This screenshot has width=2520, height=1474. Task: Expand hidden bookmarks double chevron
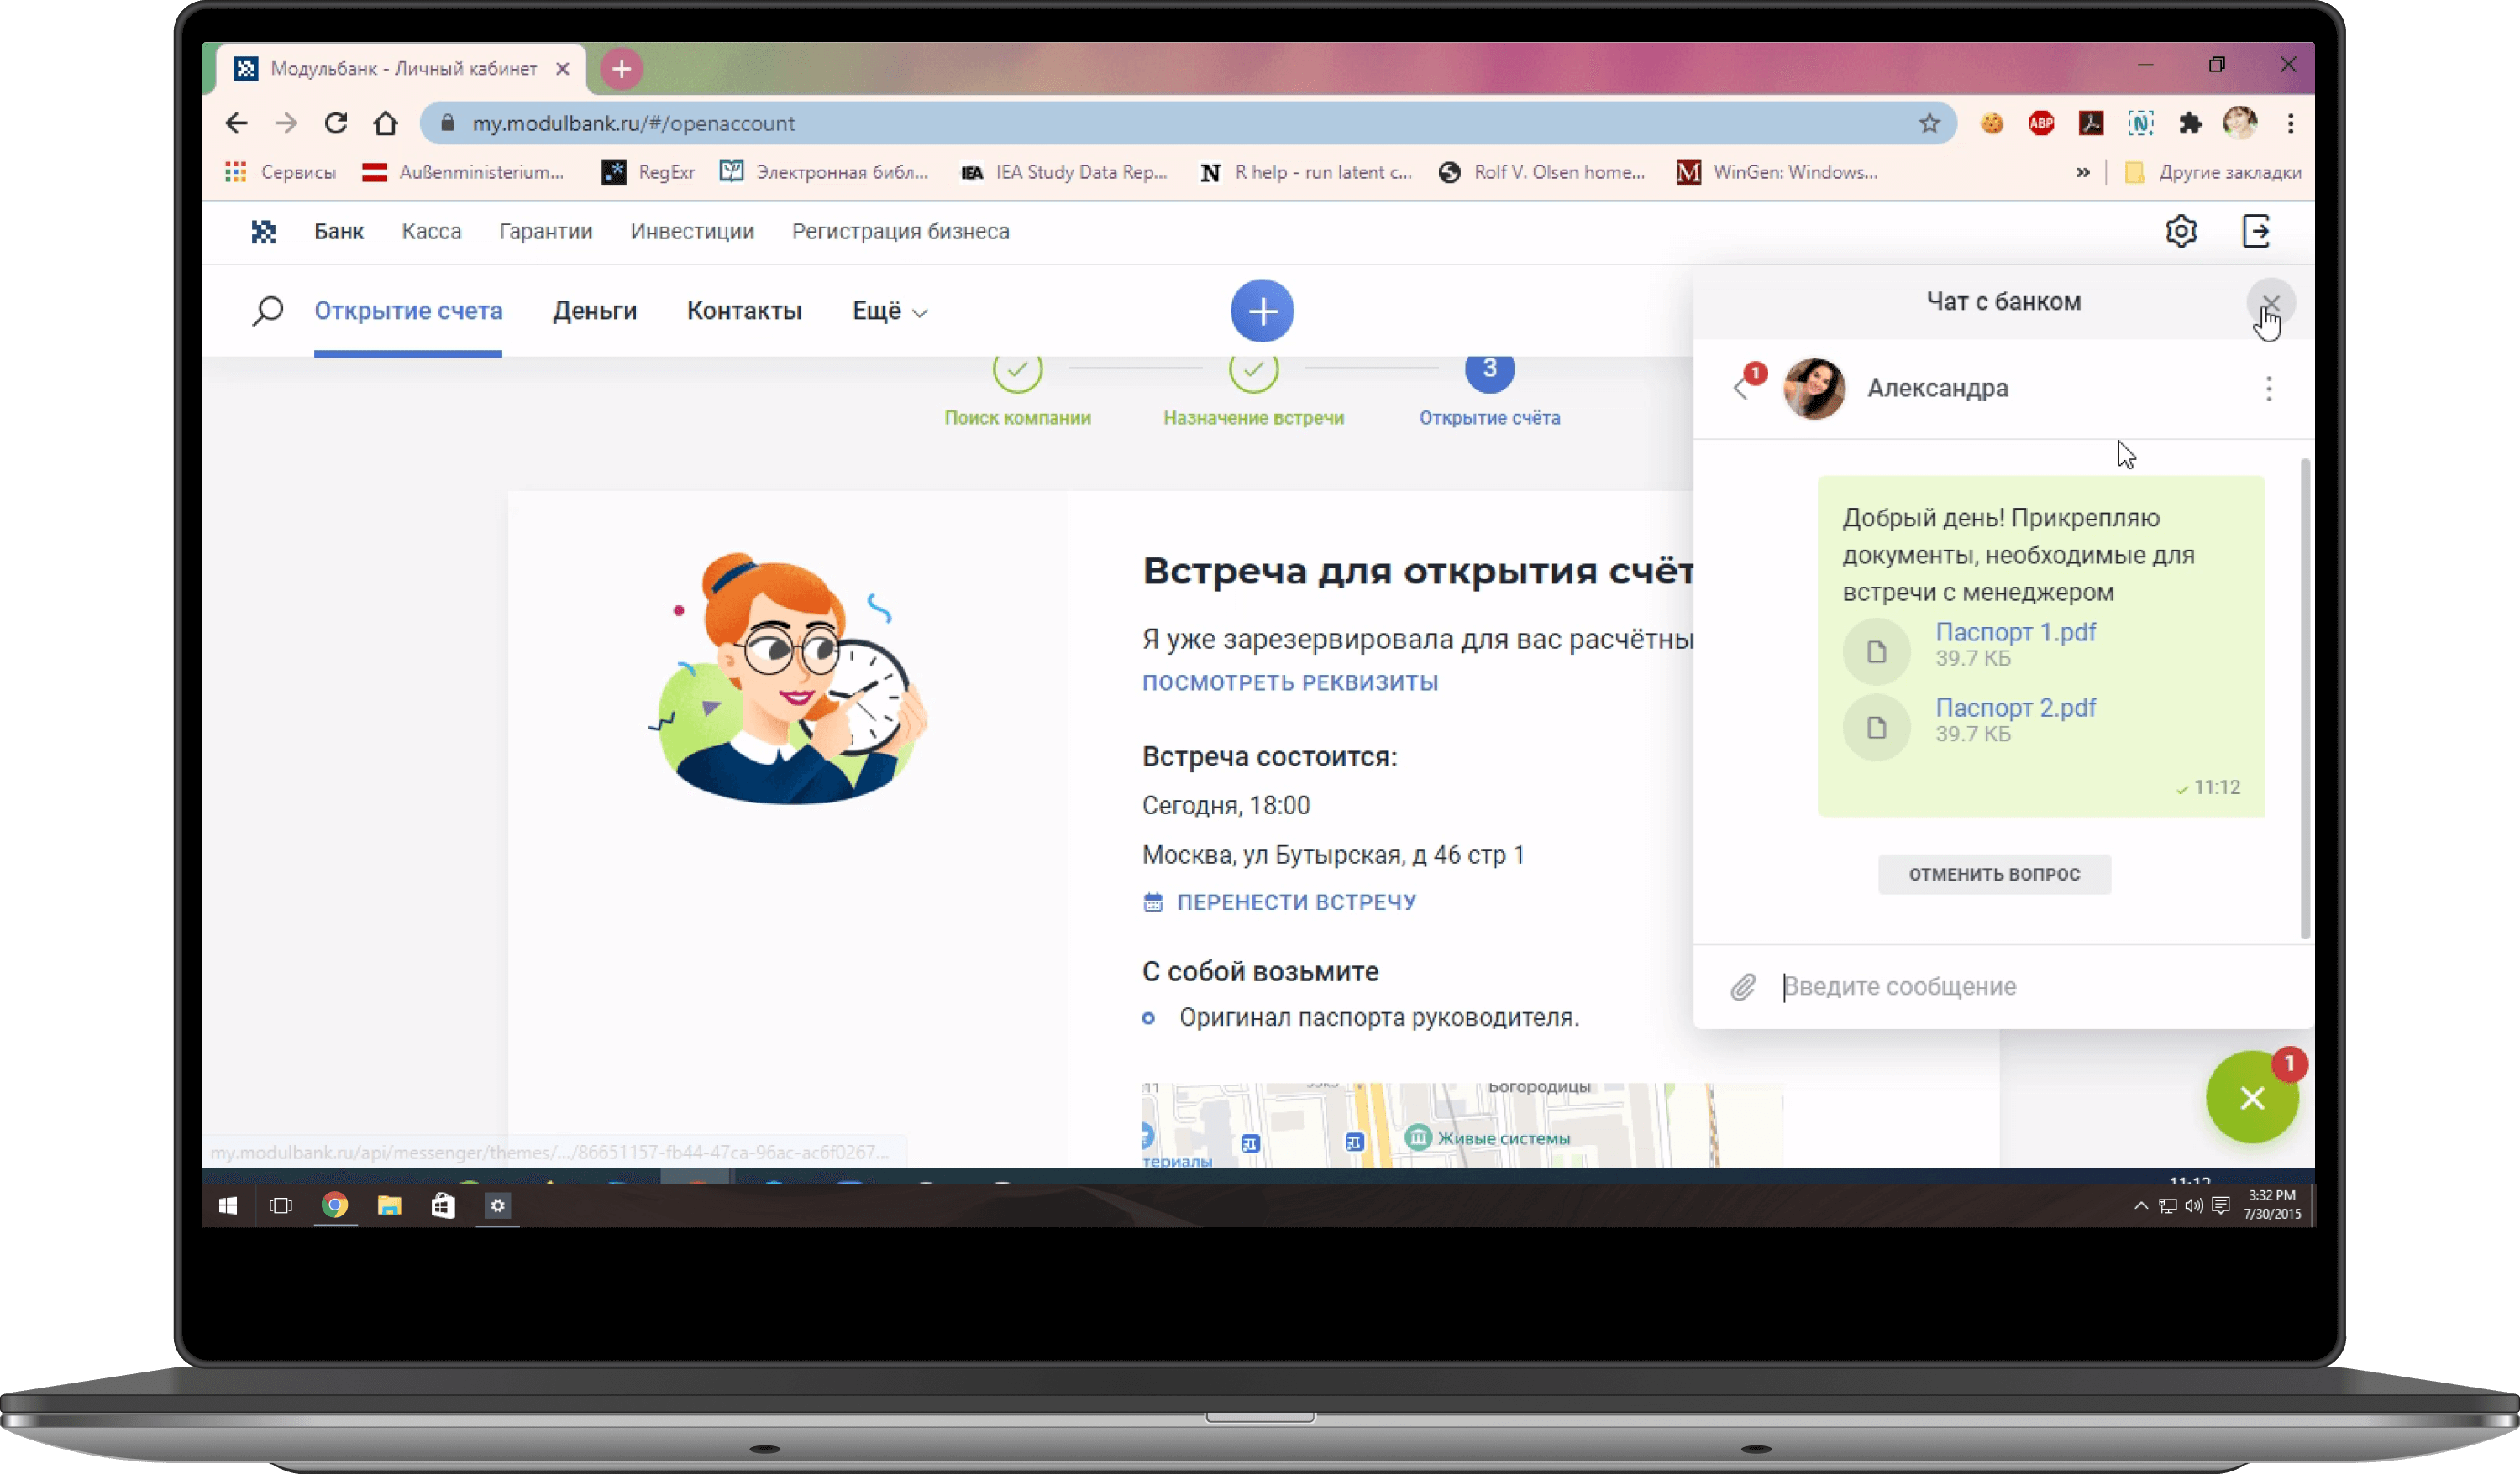pos(2082,172)
